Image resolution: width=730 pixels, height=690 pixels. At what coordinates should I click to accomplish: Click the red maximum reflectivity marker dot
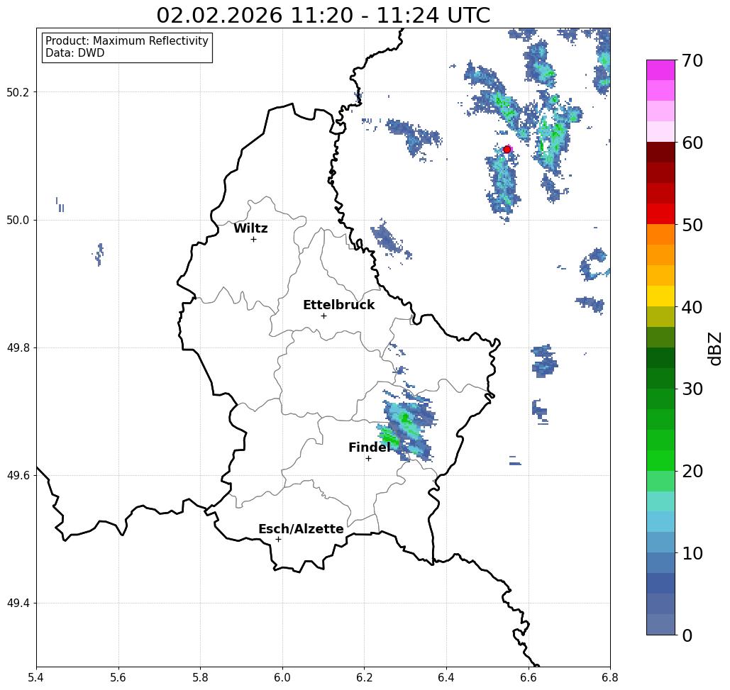click(x=507, y=150)
